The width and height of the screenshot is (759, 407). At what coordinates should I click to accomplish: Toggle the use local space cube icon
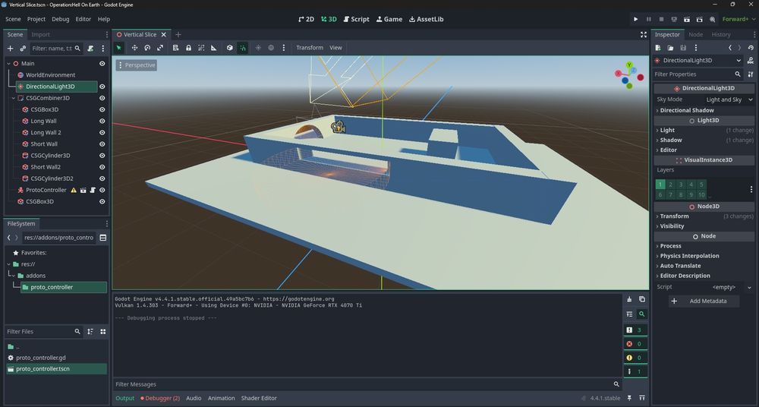click(230, 48)
